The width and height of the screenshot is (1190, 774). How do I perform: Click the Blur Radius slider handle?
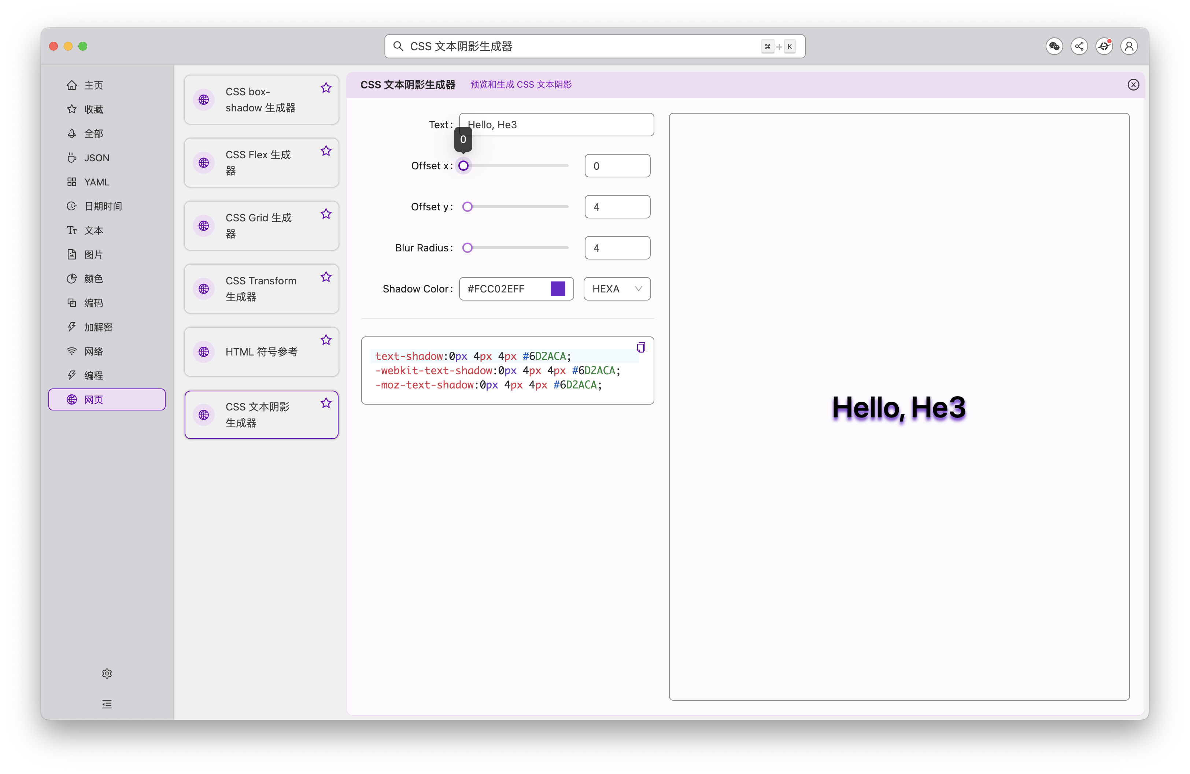(467, 248)
